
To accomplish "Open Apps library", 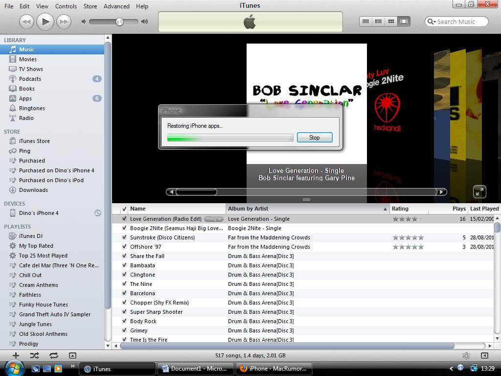I will [52, 98].
